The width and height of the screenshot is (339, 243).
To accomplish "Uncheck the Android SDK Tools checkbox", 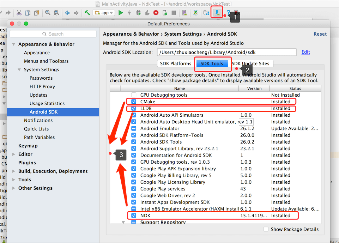I will tap(134, 142).
